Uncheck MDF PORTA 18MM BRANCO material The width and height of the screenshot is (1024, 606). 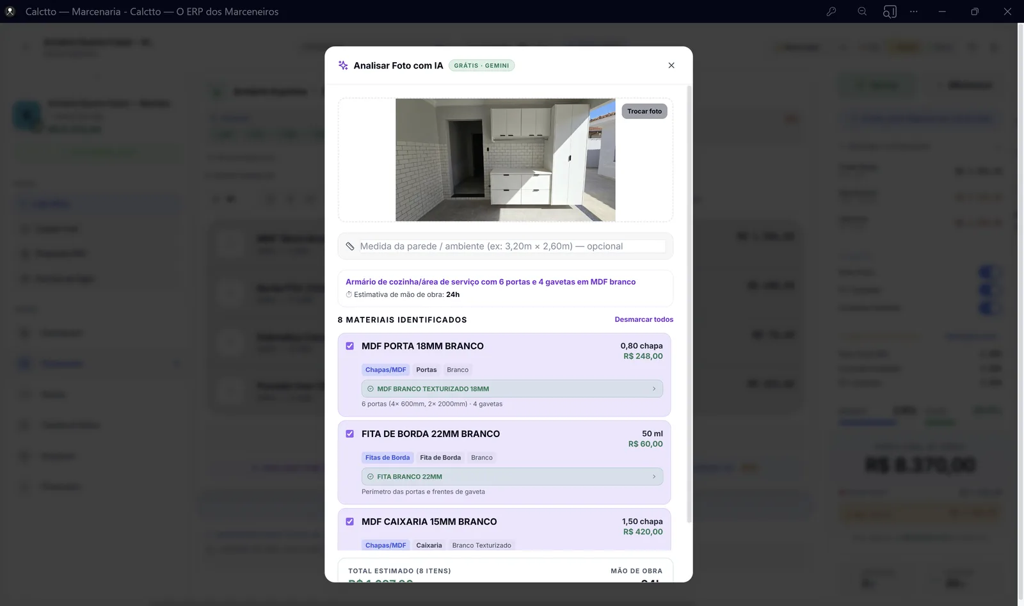pos(350,346)
